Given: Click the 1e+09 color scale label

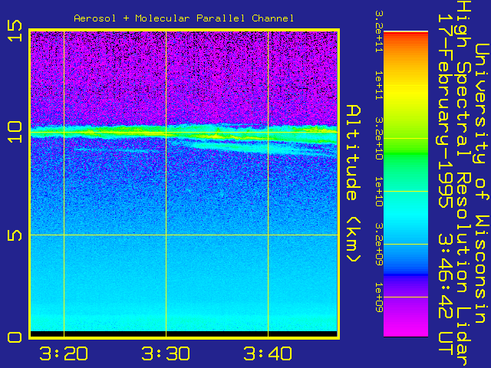Looking at the screenshot, I should click(379, 297).
